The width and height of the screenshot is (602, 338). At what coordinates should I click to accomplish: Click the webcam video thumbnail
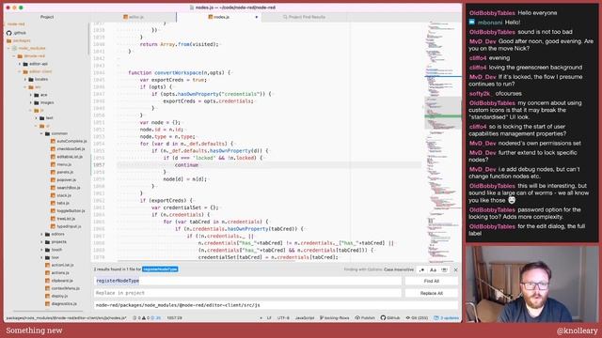(x=531, y=284)
